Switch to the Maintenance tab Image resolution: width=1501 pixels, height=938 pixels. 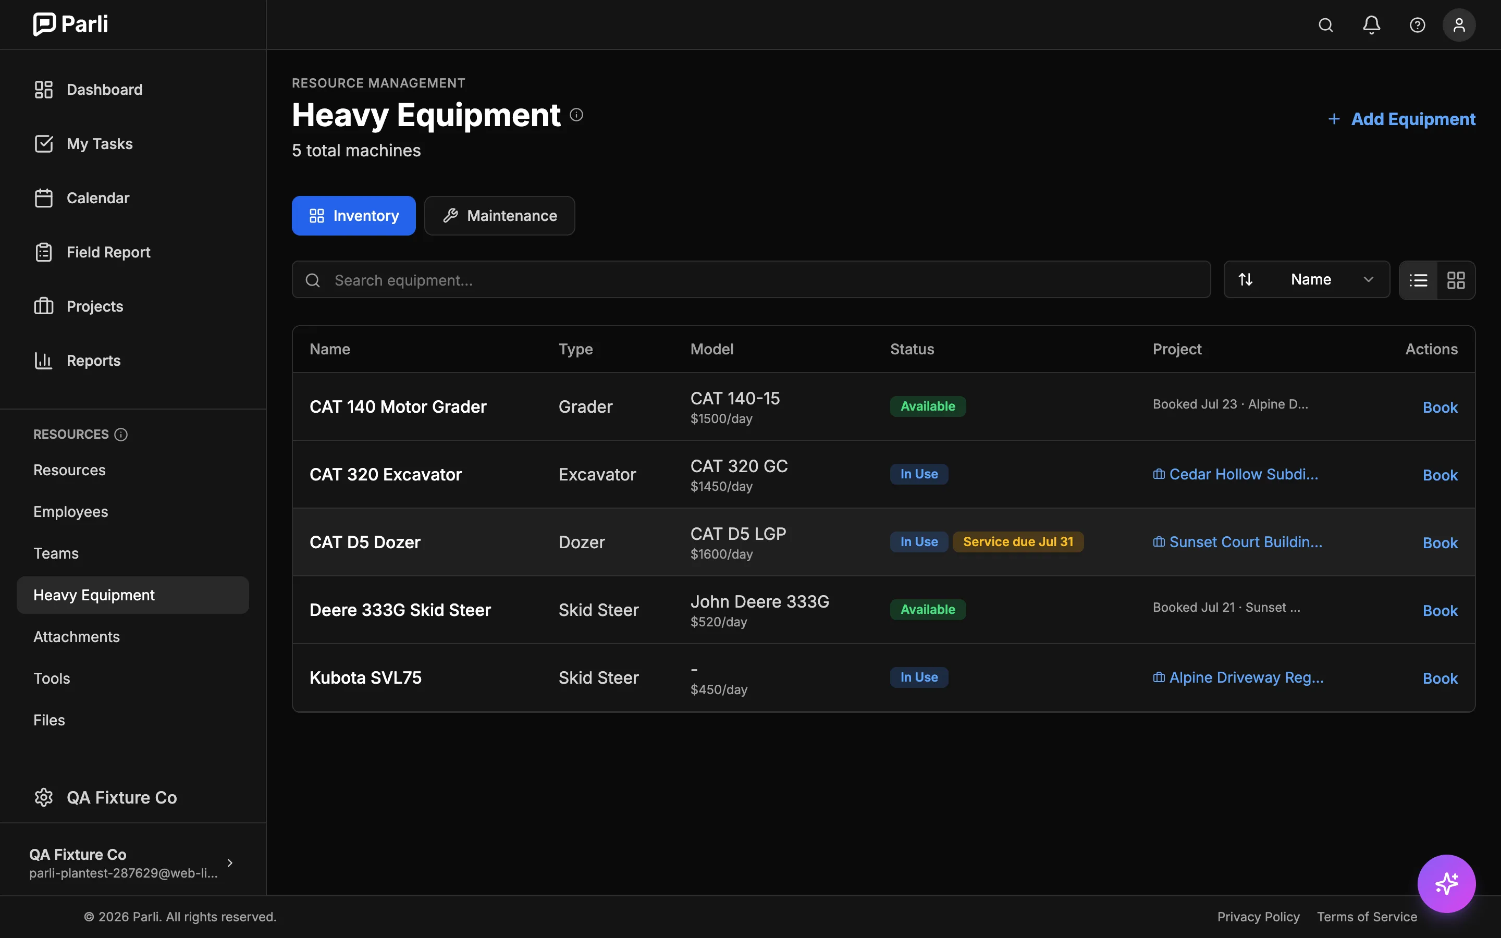(499, 215)
